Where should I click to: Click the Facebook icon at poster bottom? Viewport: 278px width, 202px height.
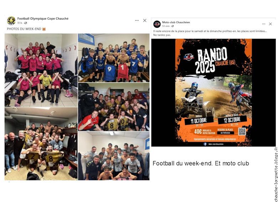tap(205, 144)
